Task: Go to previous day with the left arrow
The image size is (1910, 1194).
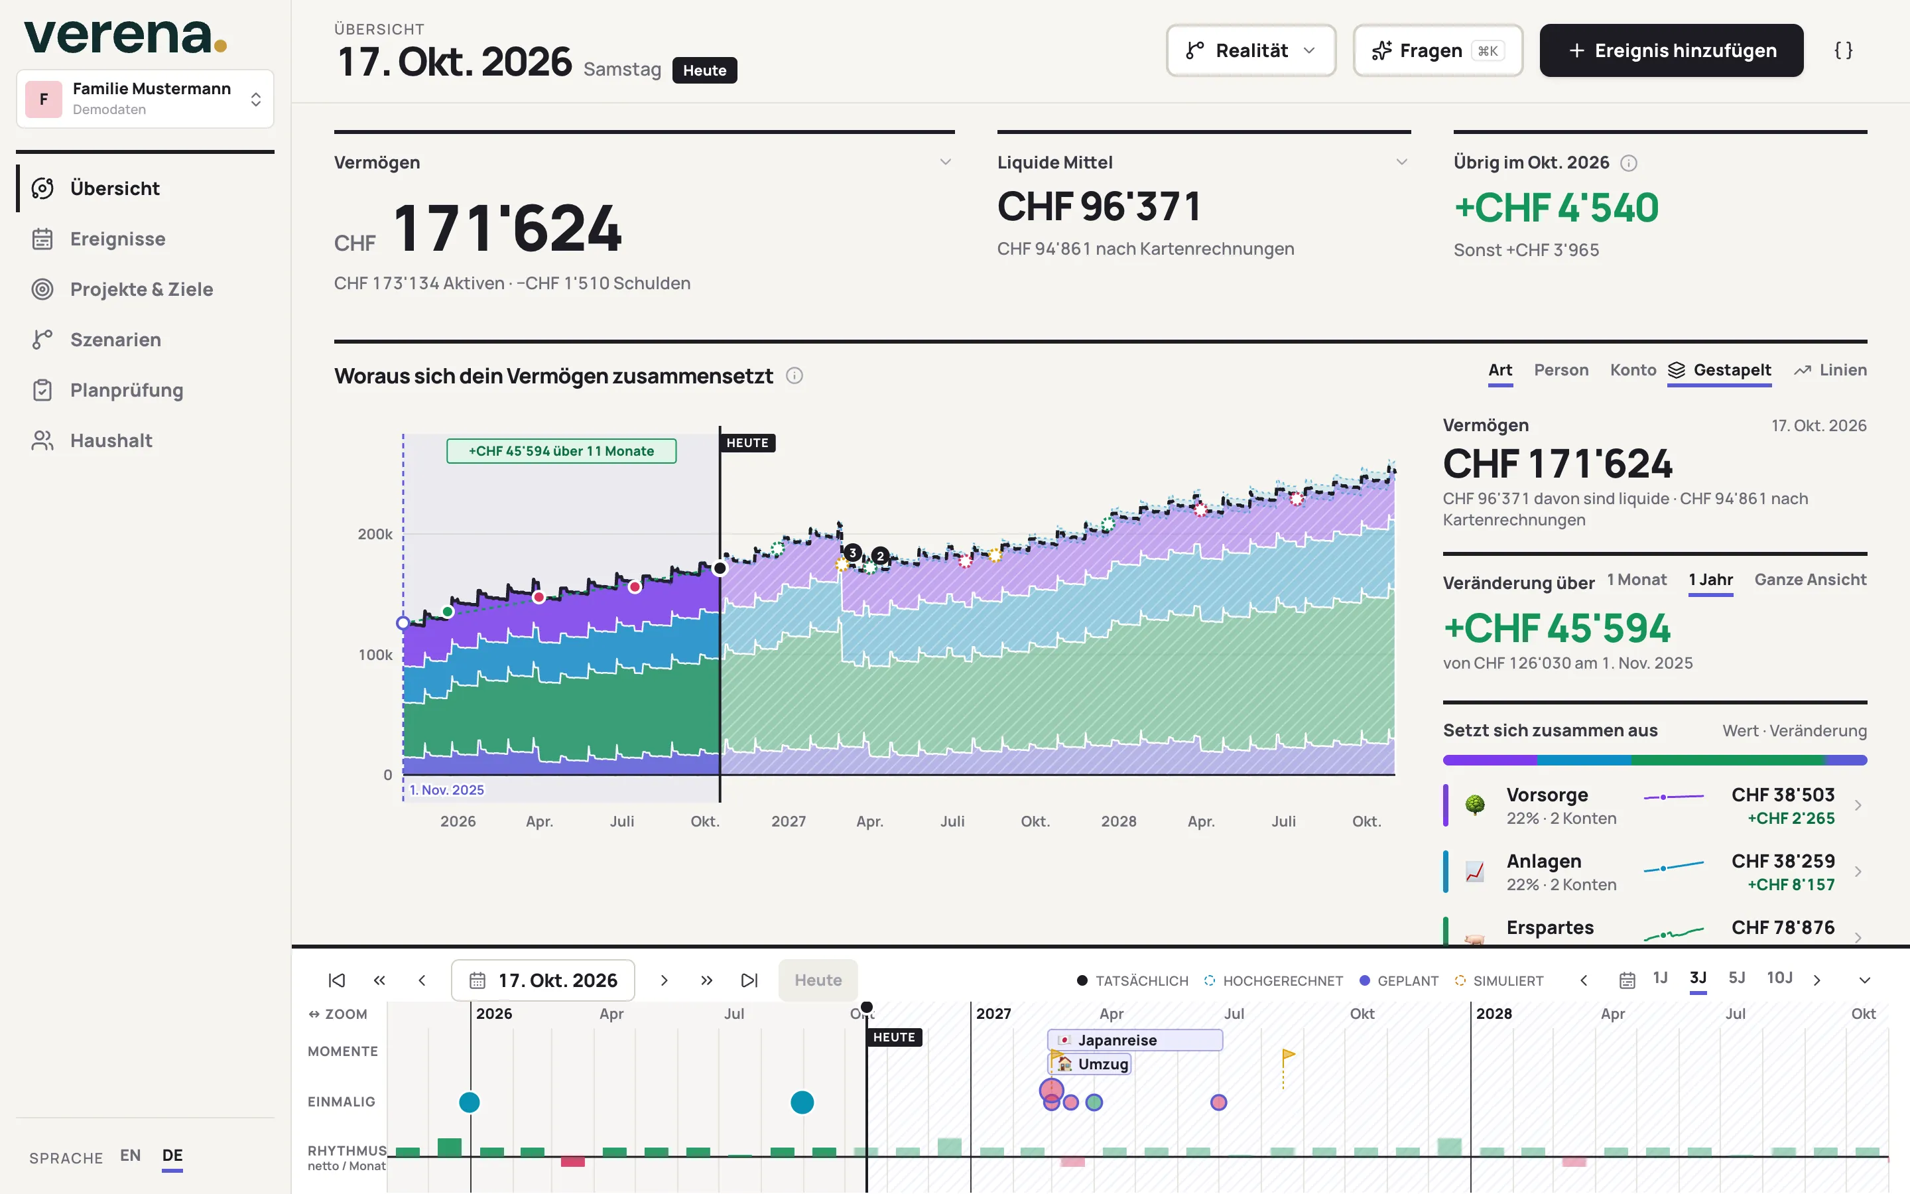Action: (x=422, y=980)
